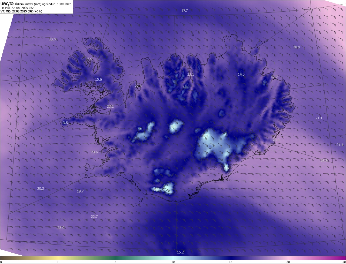
Task: Select the 13.8 value label
Action: click(x=64, y=123)
